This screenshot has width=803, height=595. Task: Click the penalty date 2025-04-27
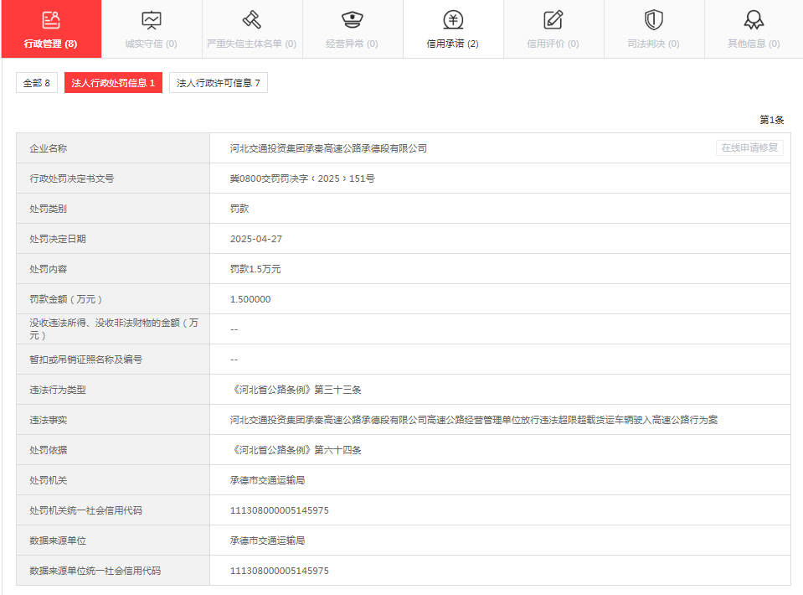pyautogui.click(x=256, y=239)
